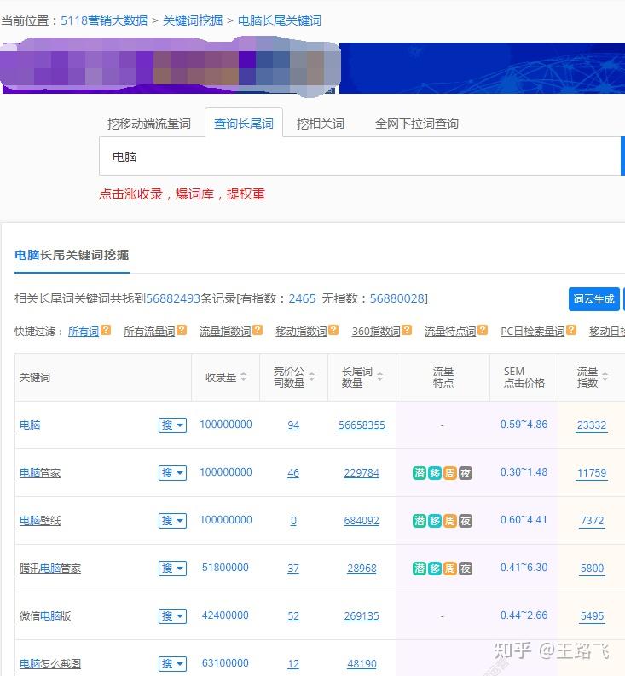Go to 5118营销大数据 breadcrumb
Image resolution: width=625 pixels, height=676 pixels.
coord(104,20)
